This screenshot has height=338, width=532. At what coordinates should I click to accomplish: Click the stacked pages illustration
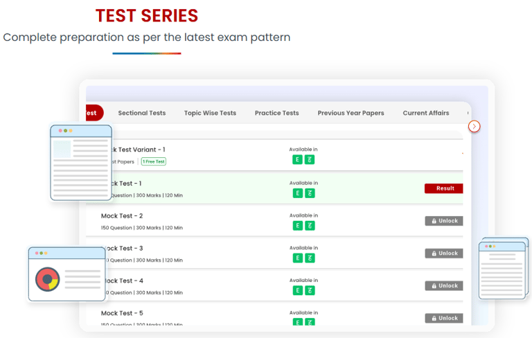(x=504, y=269)
